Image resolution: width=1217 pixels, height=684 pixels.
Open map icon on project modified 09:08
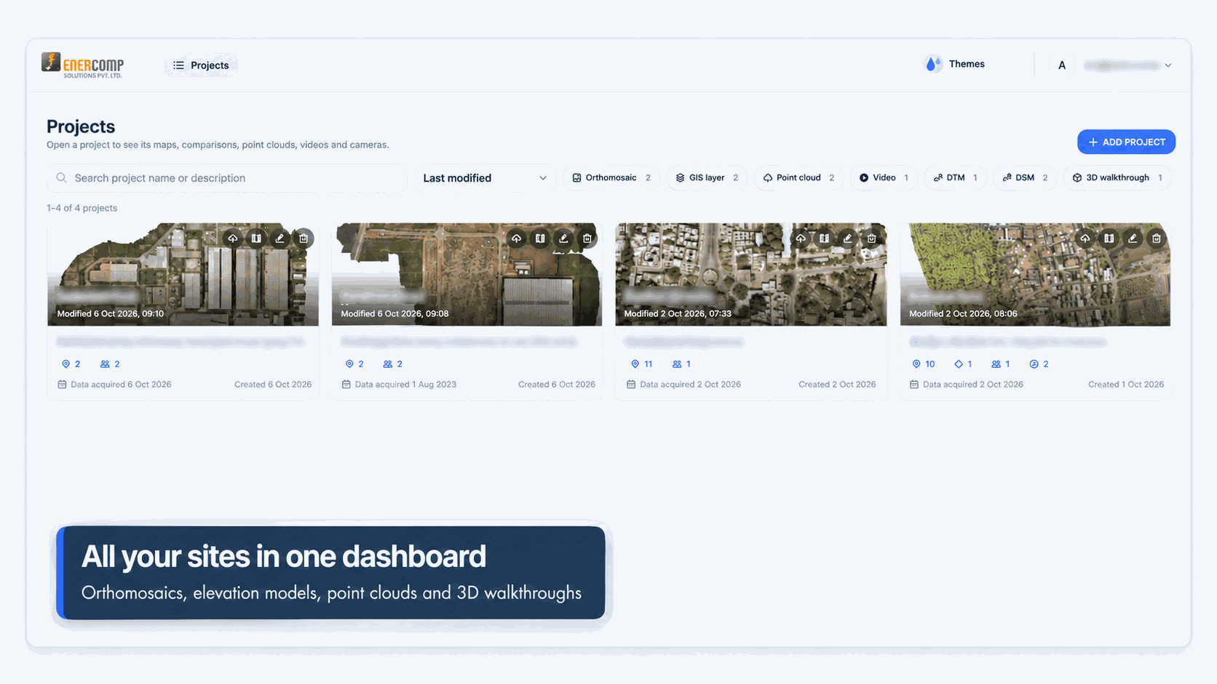(540, 238)
